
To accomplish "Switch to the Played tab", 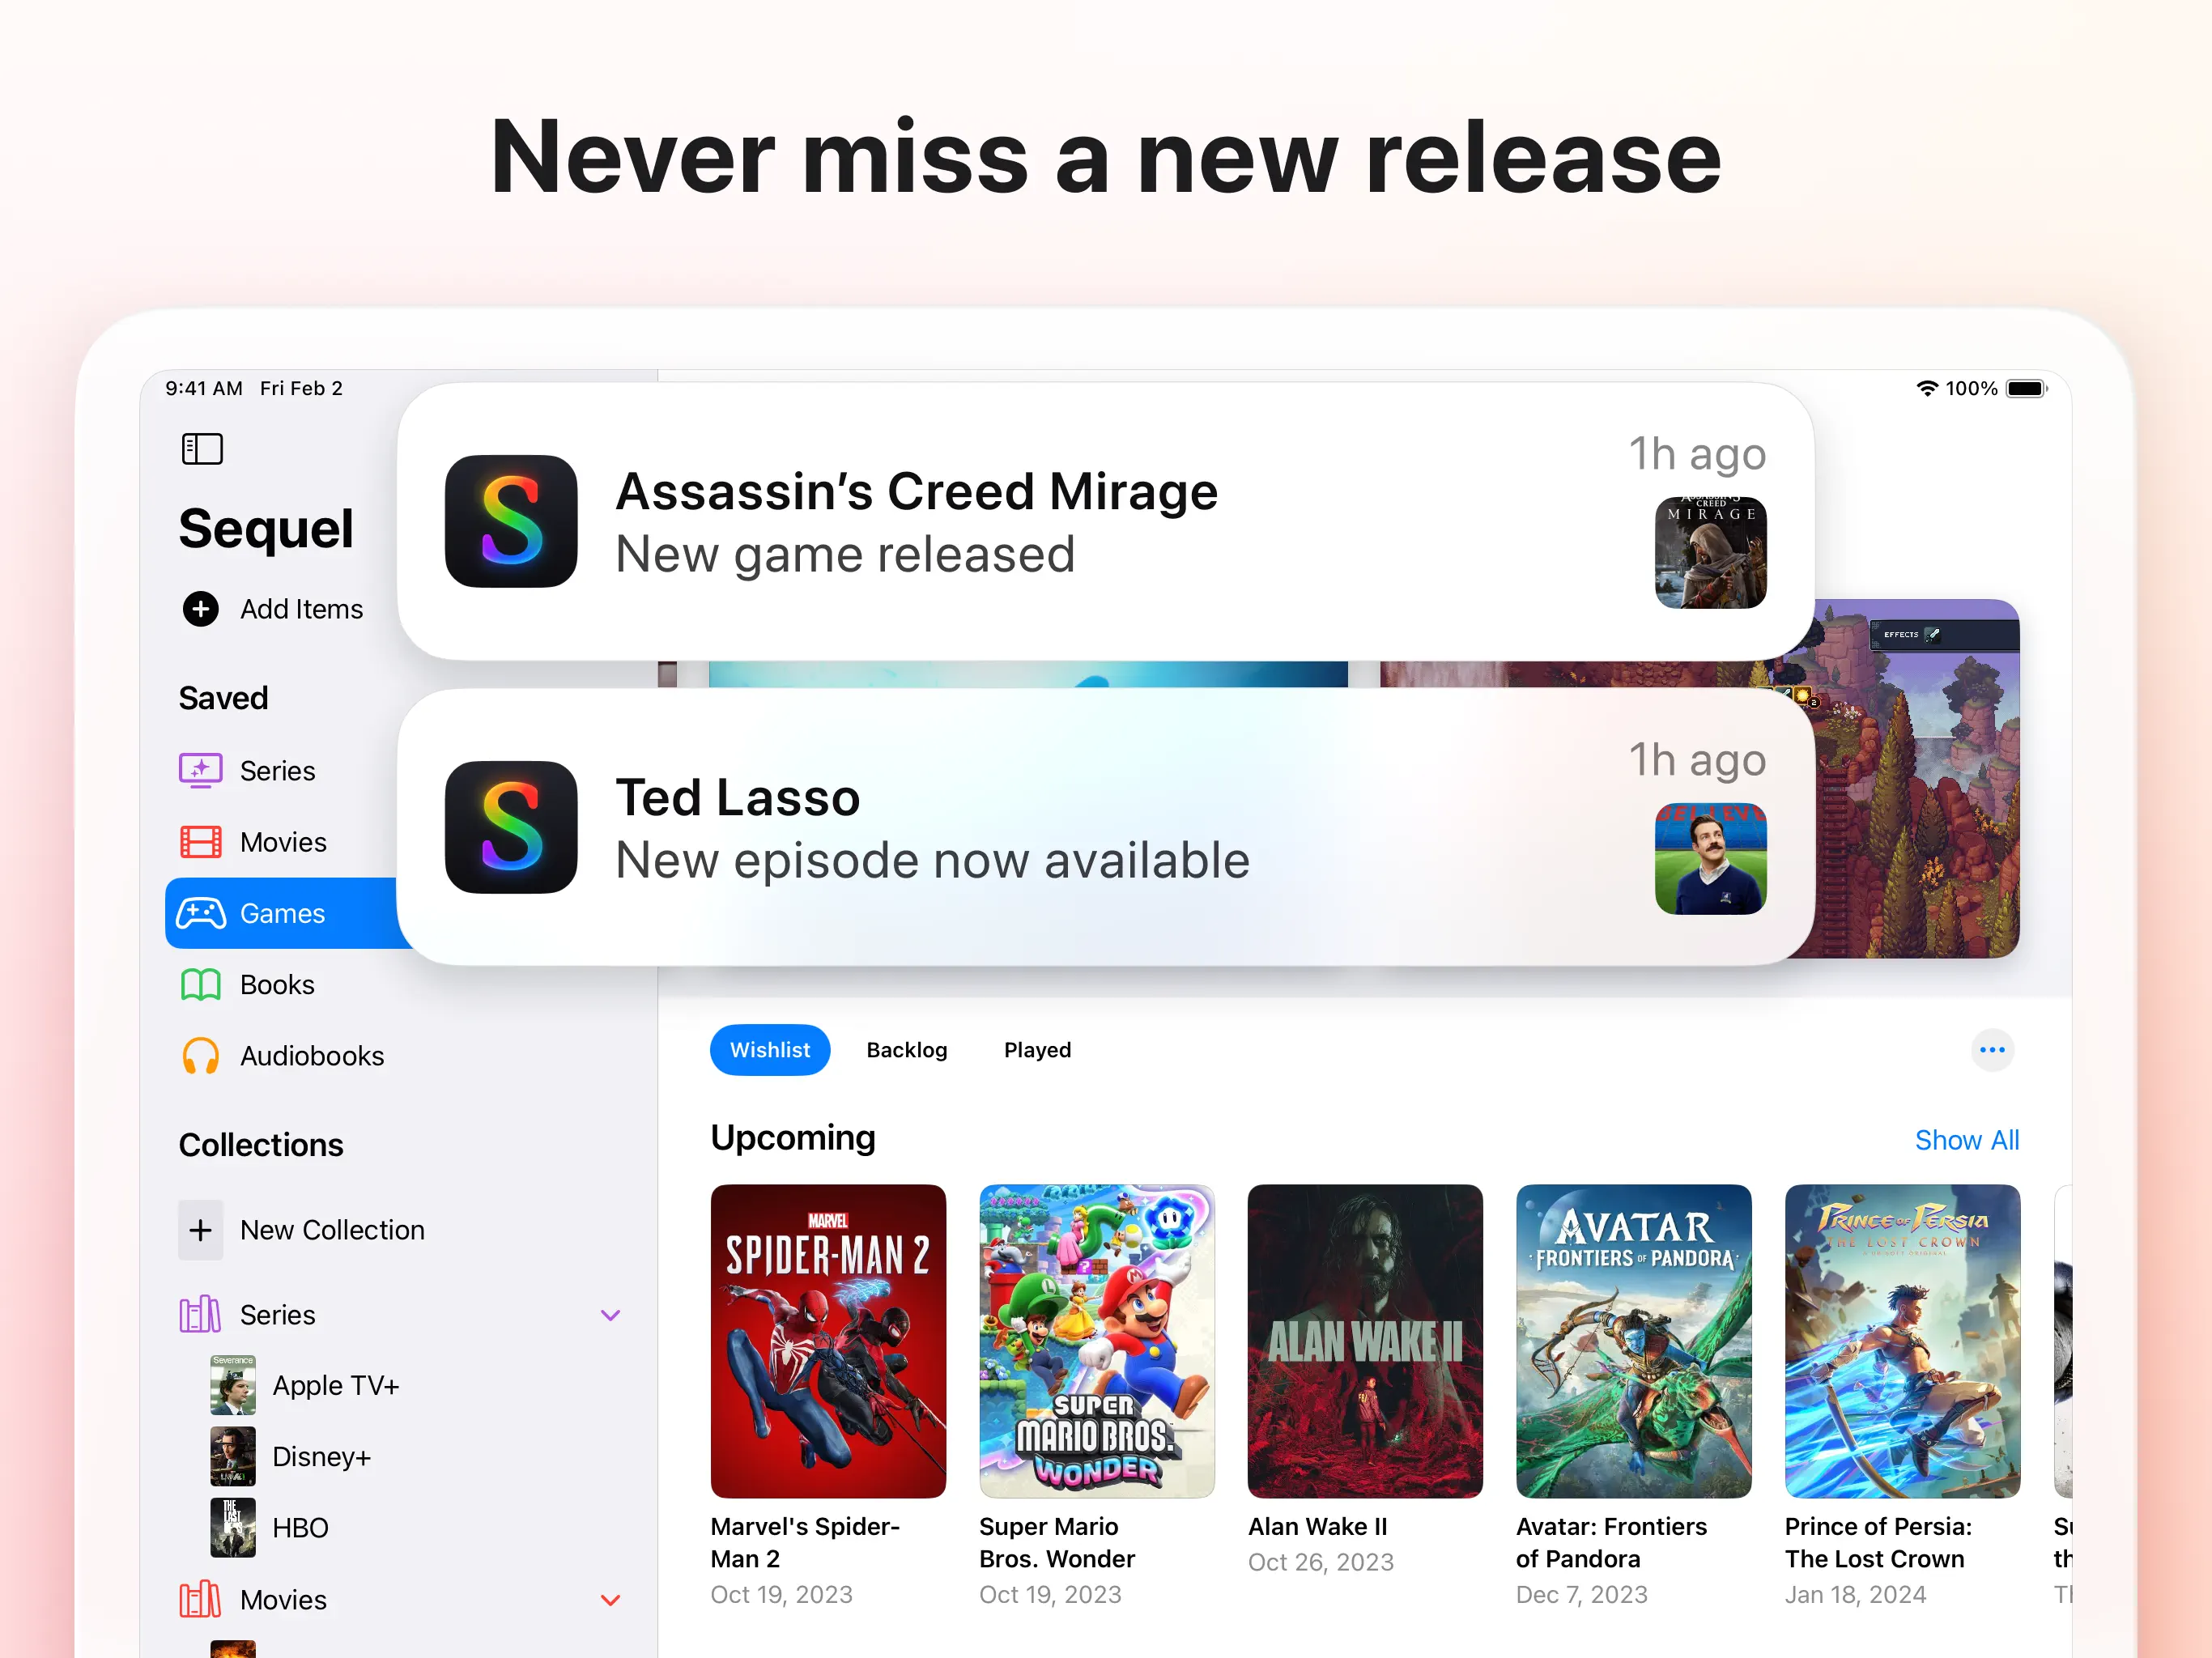I will [1037, 1050].
